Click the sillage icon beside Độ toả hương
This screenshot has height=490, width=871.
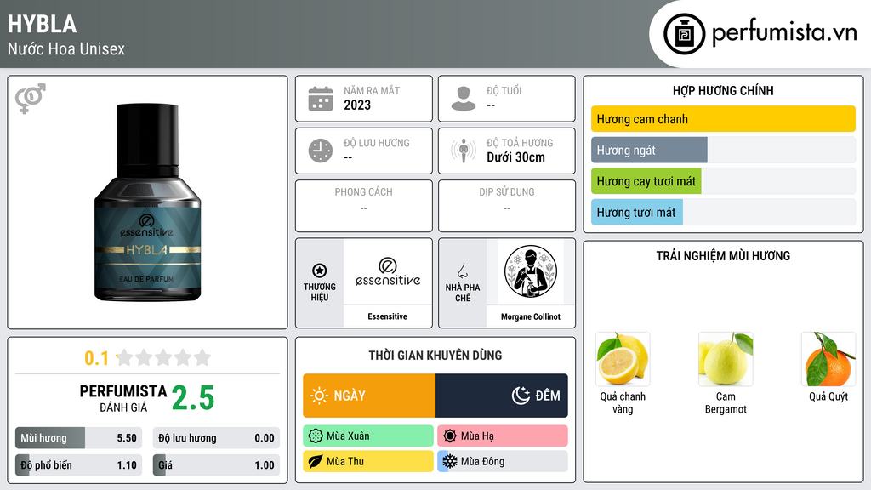(464, 151)
